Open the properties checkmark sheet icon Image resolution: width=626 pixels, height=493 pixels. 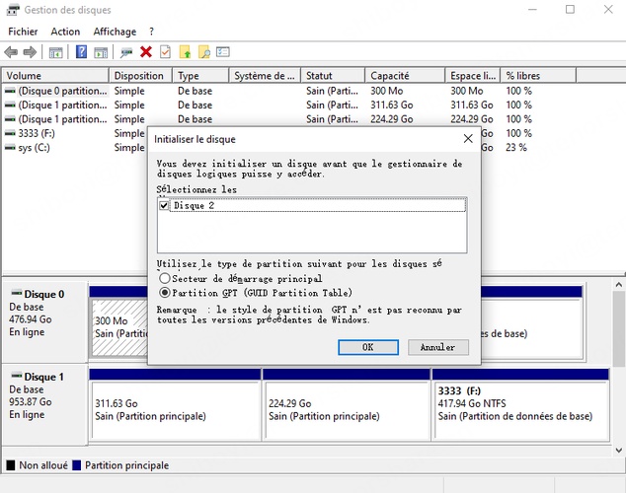click(x=165, y=52)
